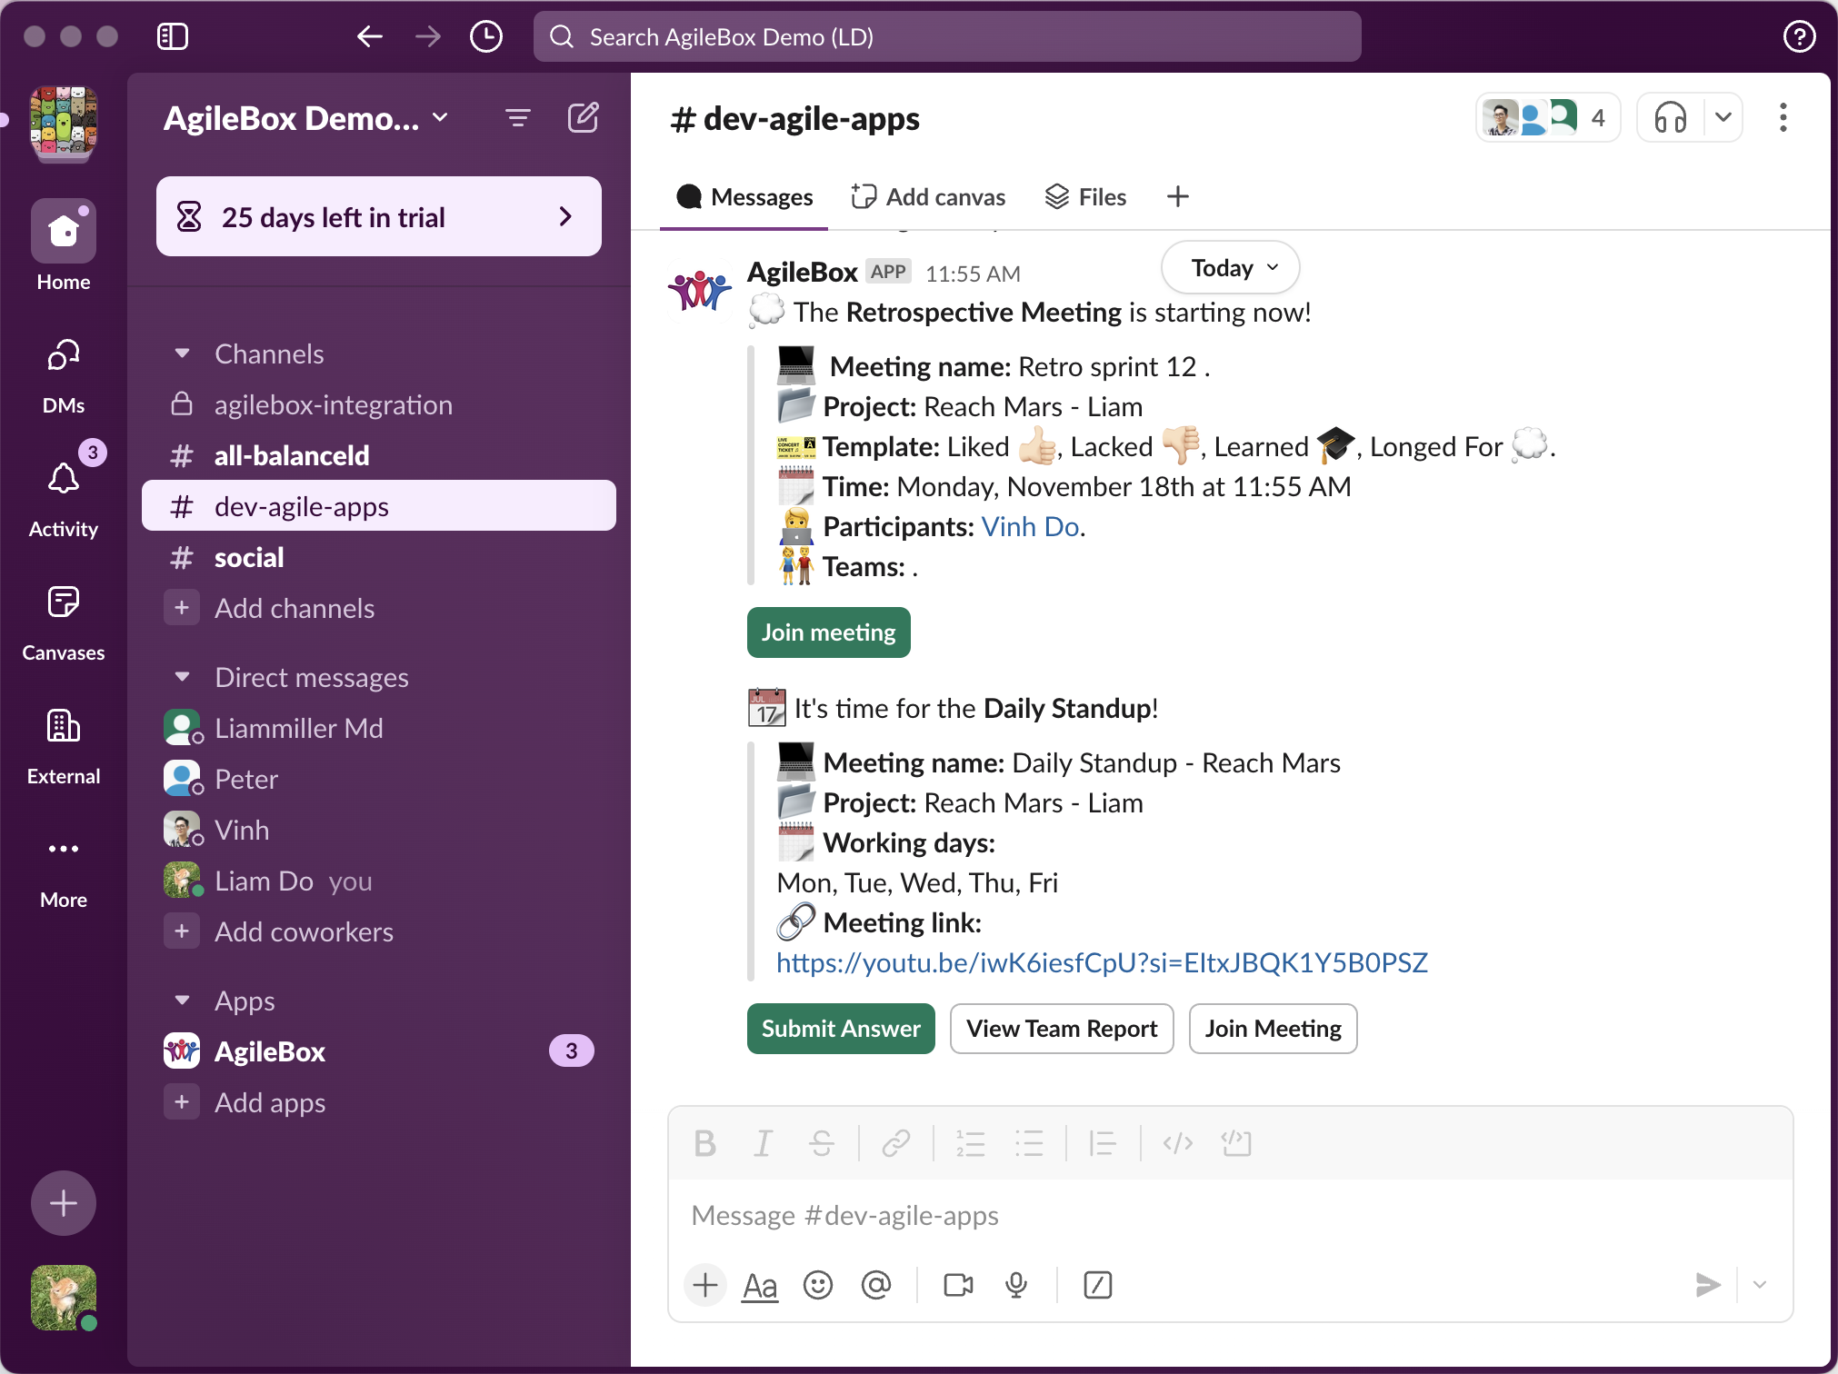This screenshot has height=1374, width=1838.
Task: Switch to the Files tab
Action: [x=1085, y=197]
